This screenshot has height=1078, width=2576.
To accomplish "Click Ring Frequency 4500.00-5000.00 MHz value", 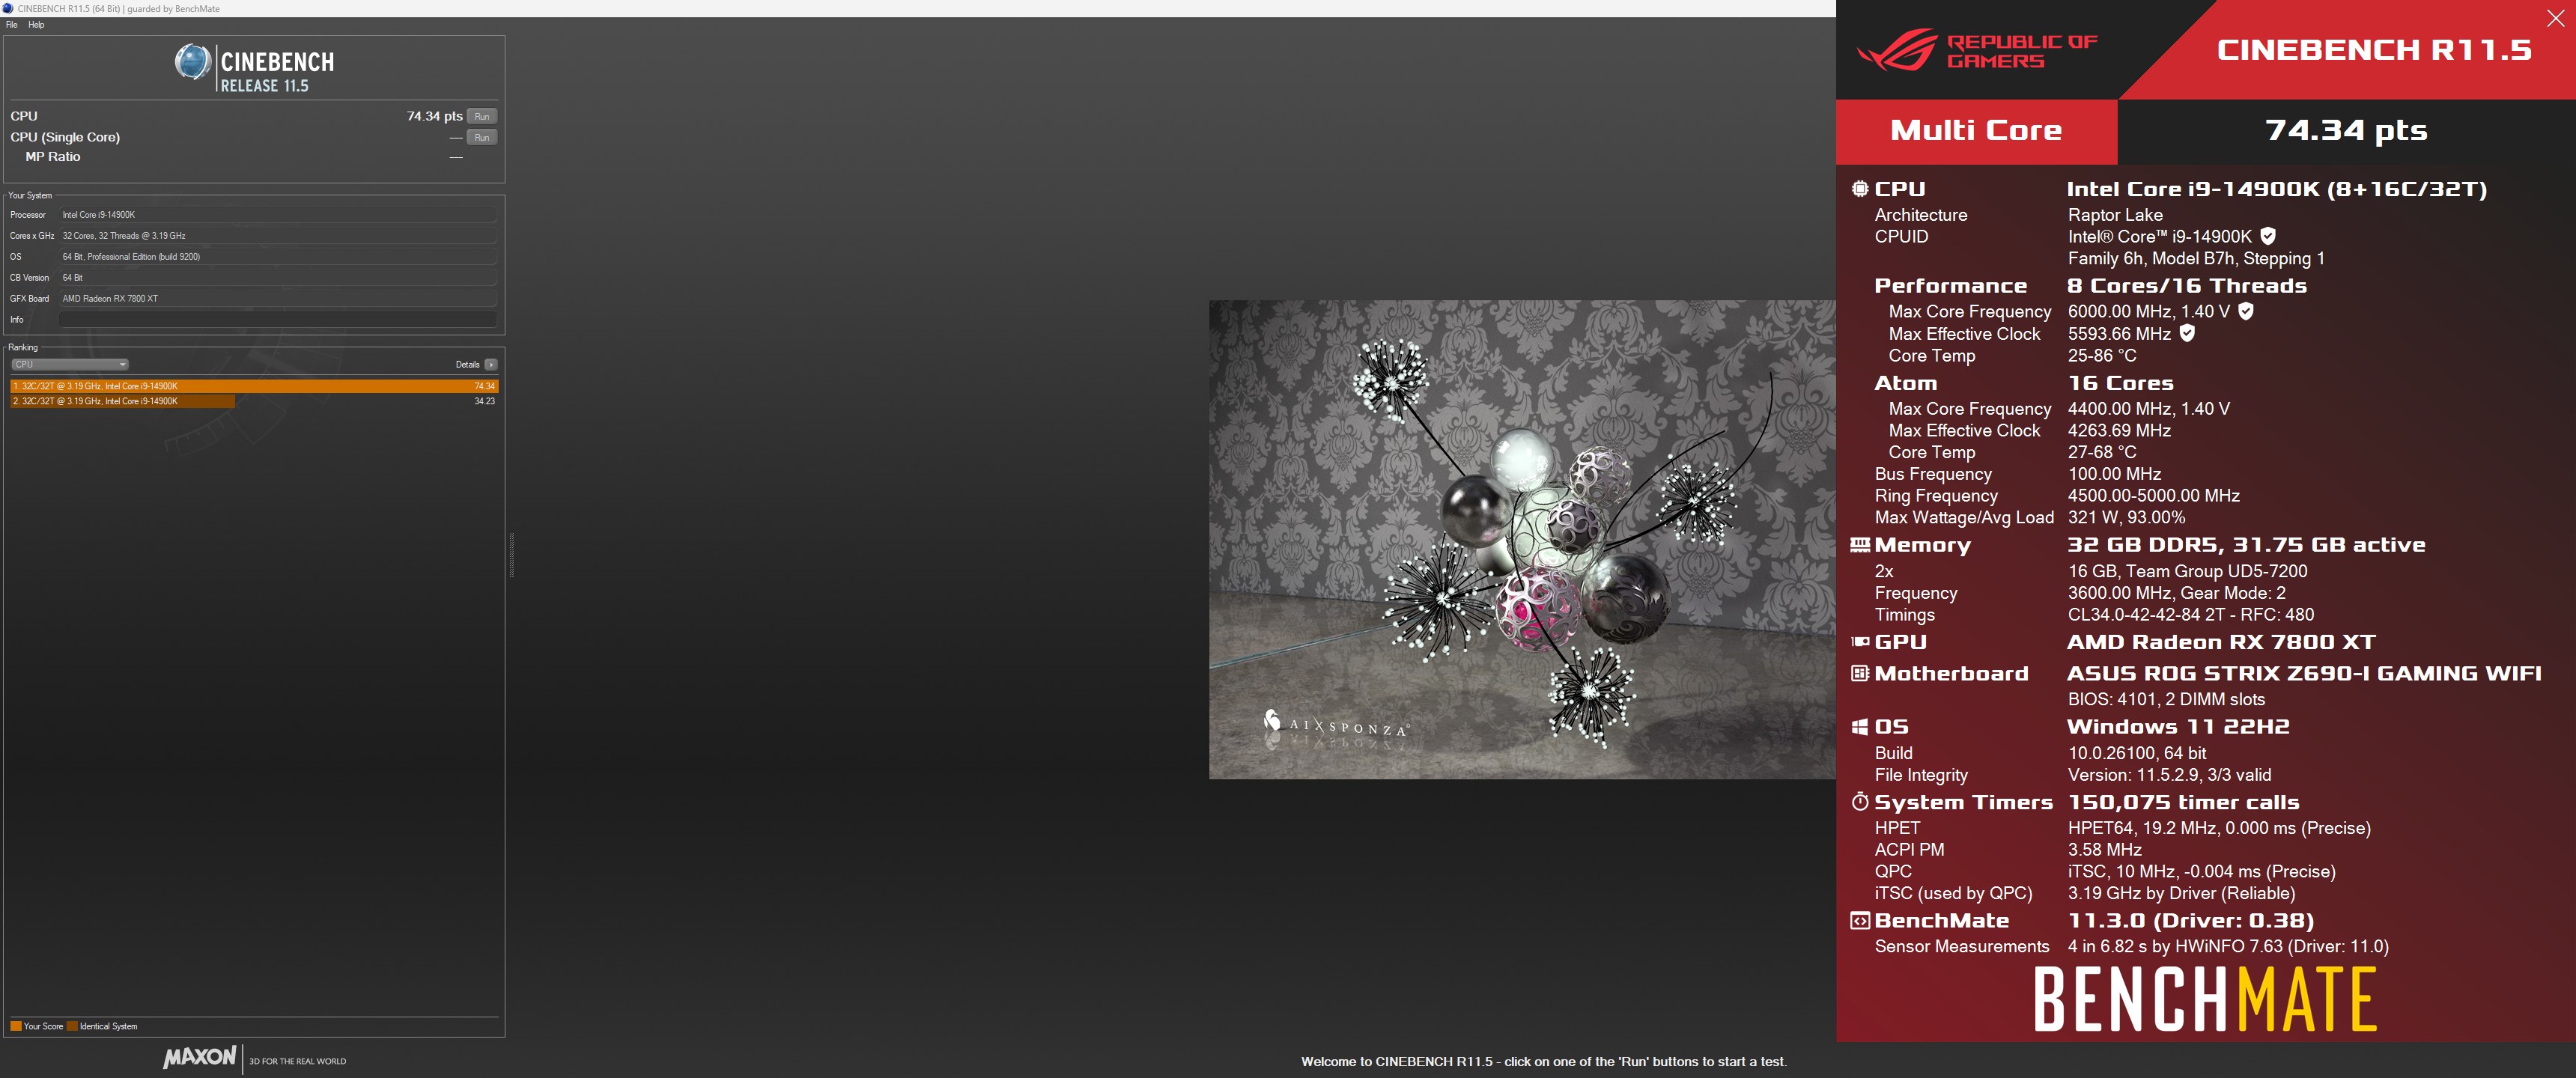I will (2153, 496).
